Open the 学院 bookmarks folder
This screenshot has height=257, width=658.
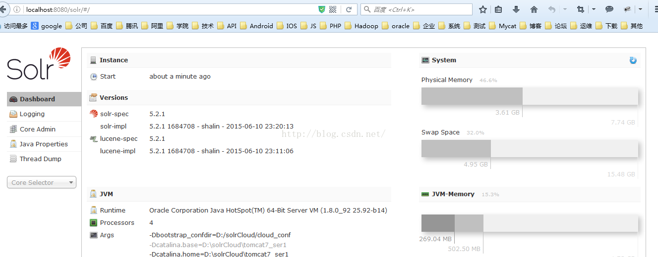(x=178, y=26)
